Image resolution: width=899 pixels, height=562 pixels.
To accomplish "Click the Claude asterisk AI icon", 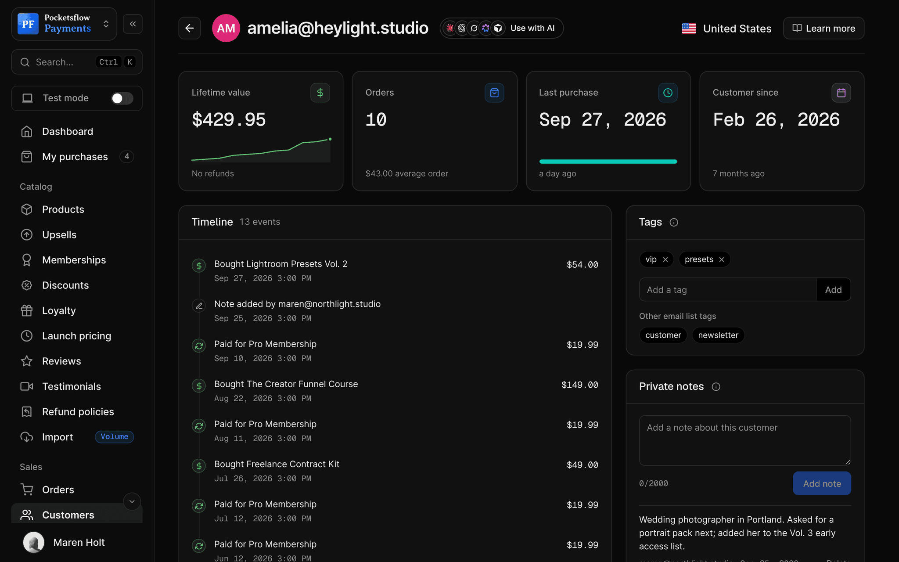I will pyautogui.click(x=449, y=28).
